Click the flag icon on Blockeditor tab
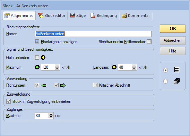The image size is (190, 136). point(41,16)
